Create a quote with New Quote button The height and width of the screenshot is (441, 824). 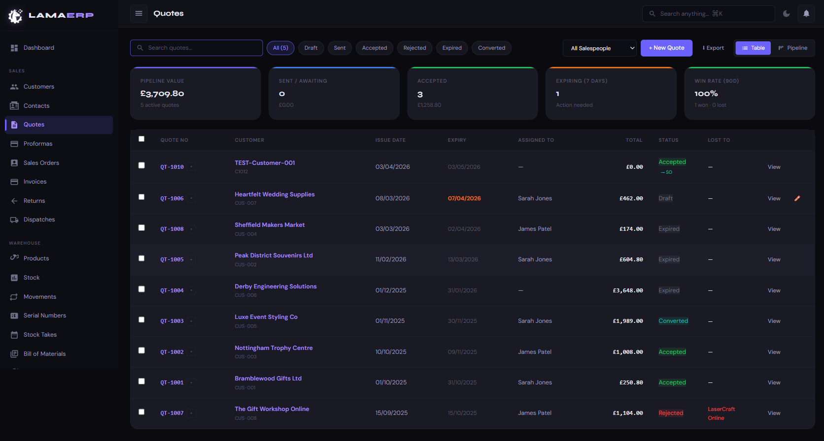click(x=666, y=48)
